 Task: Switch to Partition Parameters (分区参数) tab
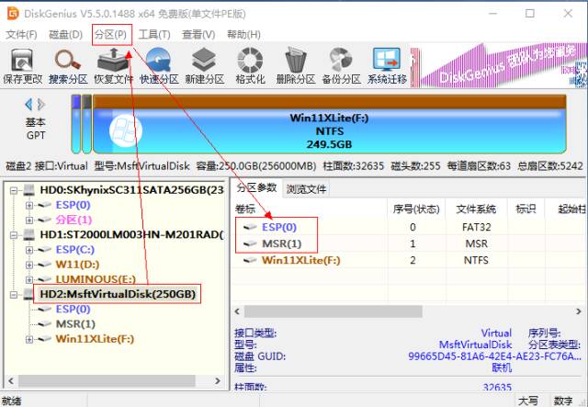(x=256, y=187)
